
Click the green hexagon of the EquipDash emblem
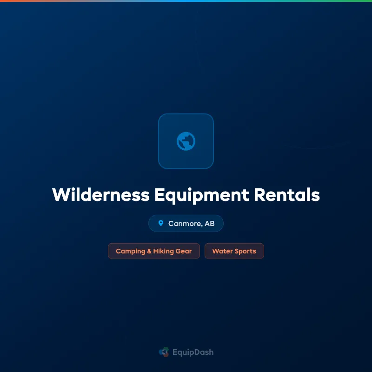click(165, 349)
